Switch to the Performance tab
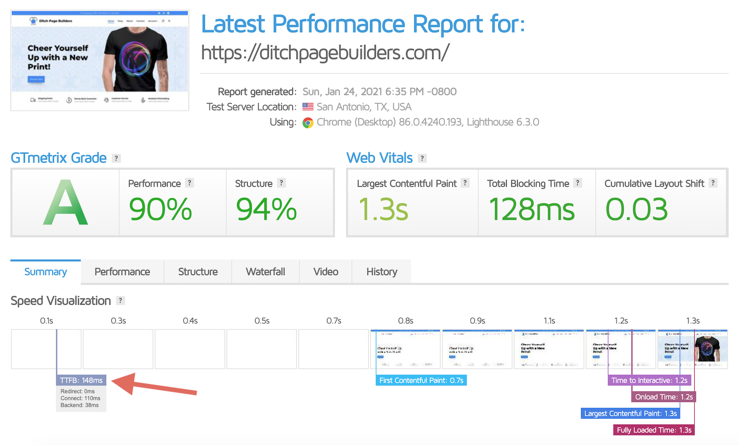Viewport: 739px width, 445px height. tap(122, 272)
